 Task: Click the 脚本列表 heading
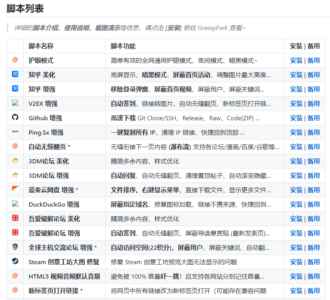tap(25, 9)
